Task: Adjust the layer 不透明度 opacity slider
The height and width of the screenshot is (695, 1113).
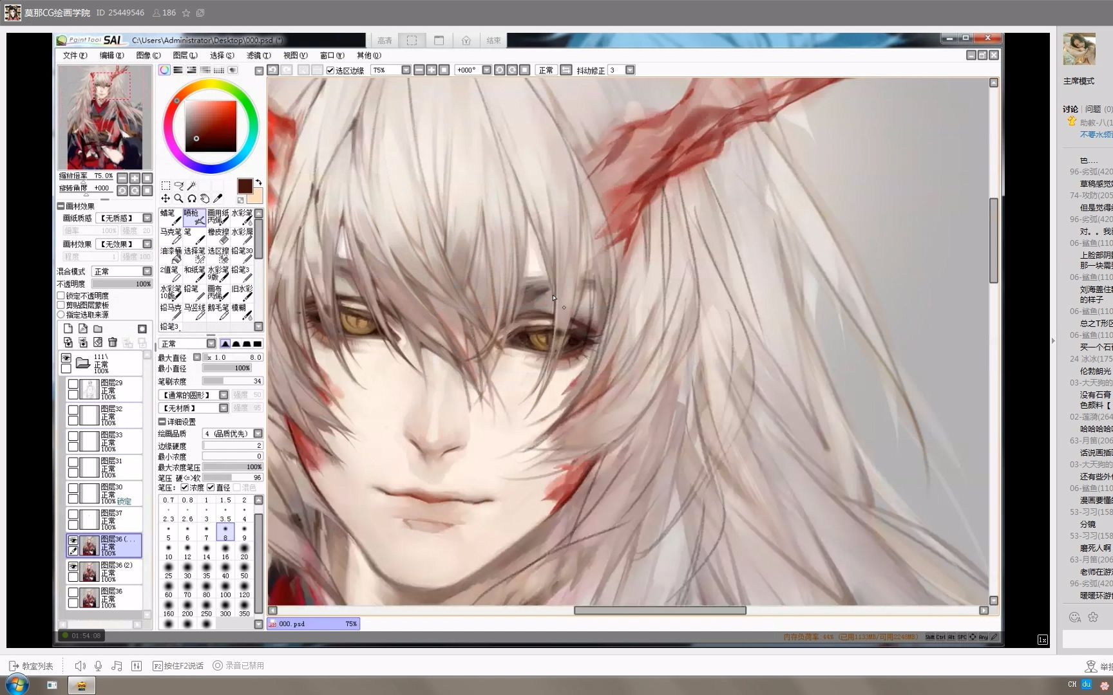Action: 122,284
